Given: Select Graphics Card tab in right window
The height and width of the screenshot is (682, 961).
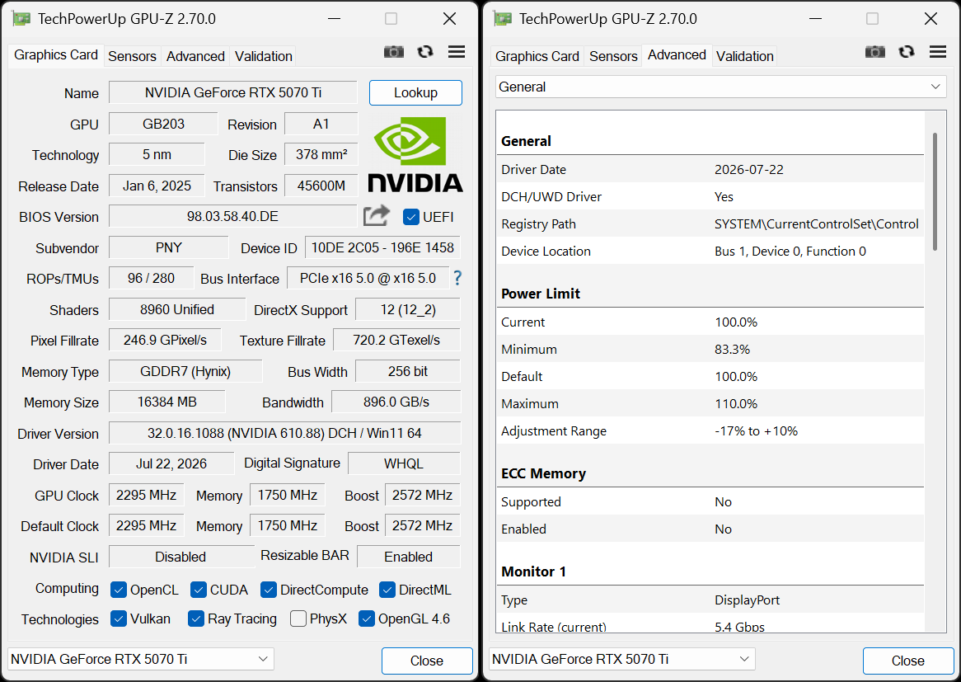Looking at the screenshot, I should point(537,56).
